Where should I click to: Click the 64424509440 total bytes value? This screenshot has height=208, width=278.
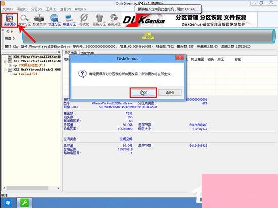(x=198, y=125)
